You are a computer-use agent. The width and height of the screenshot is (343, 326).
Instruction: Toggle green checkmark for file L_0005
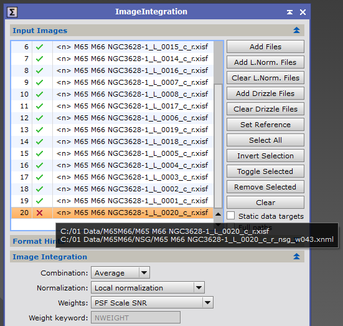40,153
